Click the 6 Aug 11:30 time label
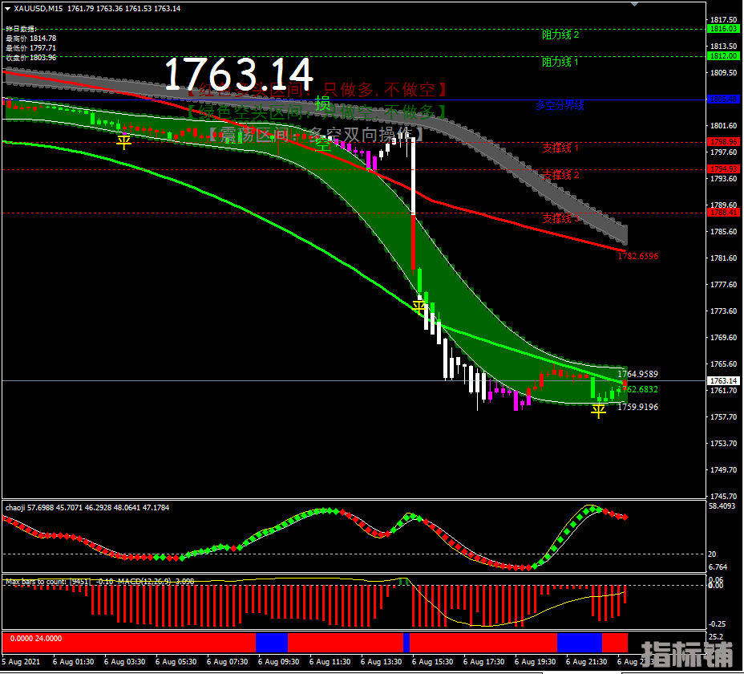 pyautogui.click(x=330, y=662)
